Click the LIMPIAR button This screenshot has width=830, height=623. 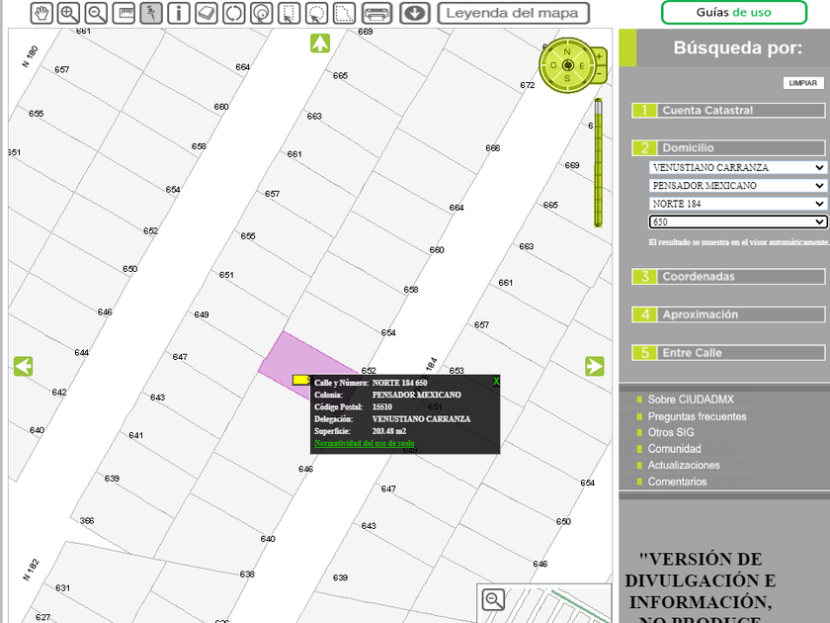point(802,83)
